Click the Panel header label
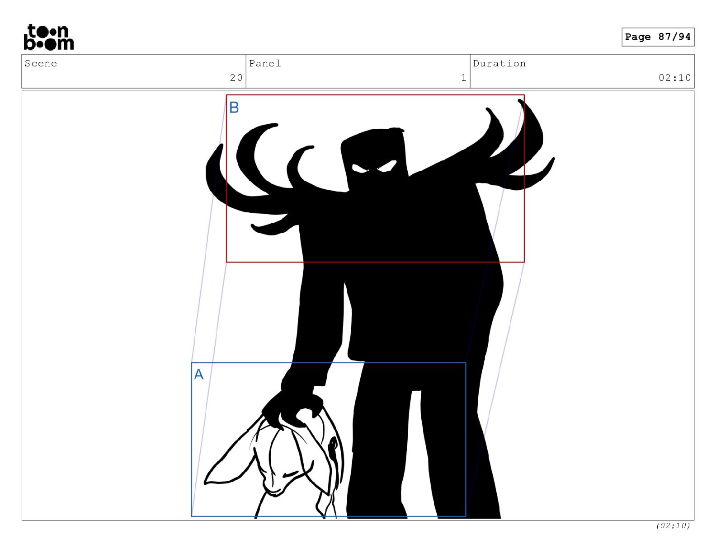 265,64
